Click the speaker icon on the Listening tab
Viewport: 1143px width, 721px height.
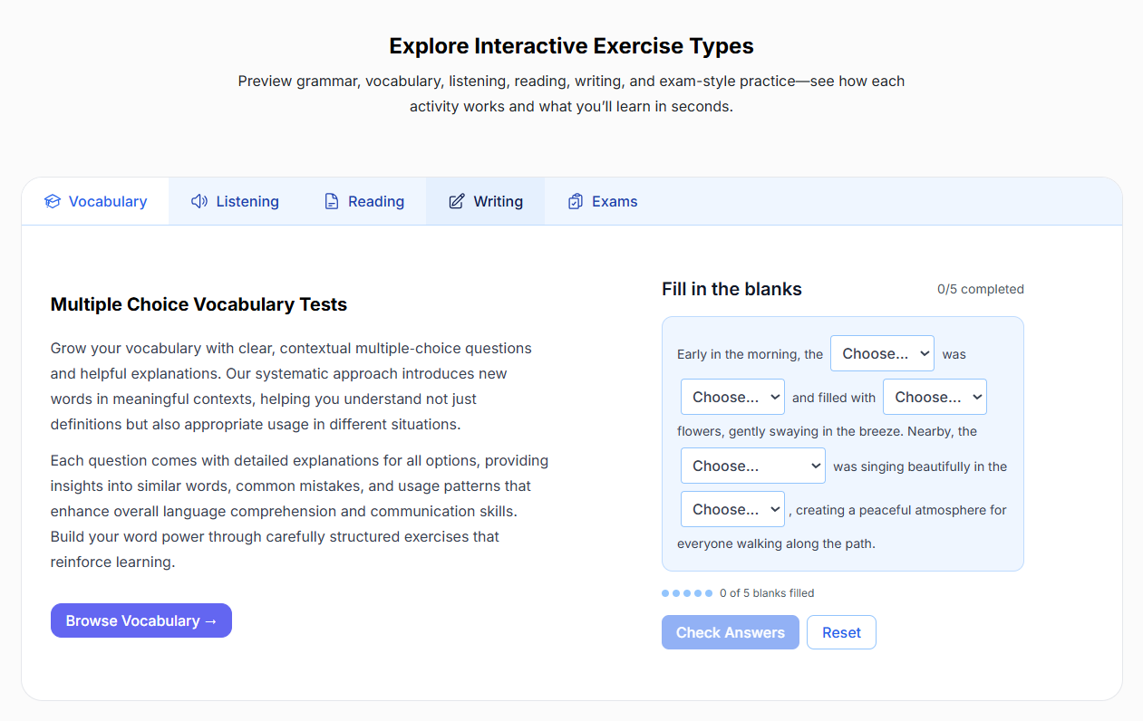pos(199,201)
